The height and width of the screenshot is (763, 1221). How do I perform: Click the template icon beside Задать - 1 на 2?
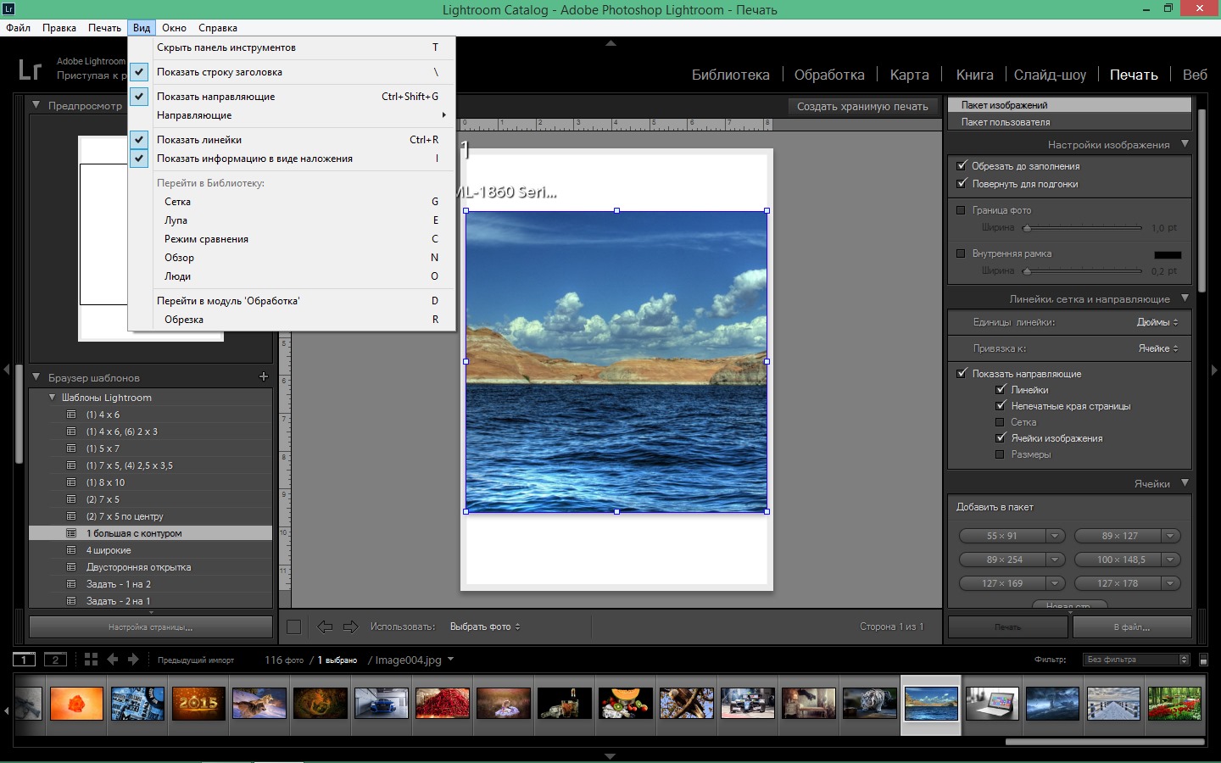click(72, 584)
